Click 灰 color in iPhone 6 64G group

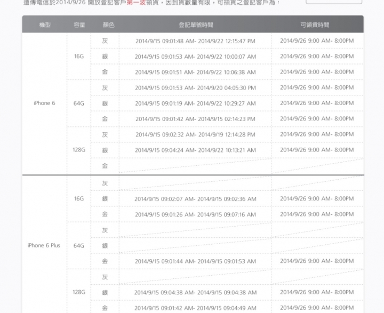coord(105,87)
